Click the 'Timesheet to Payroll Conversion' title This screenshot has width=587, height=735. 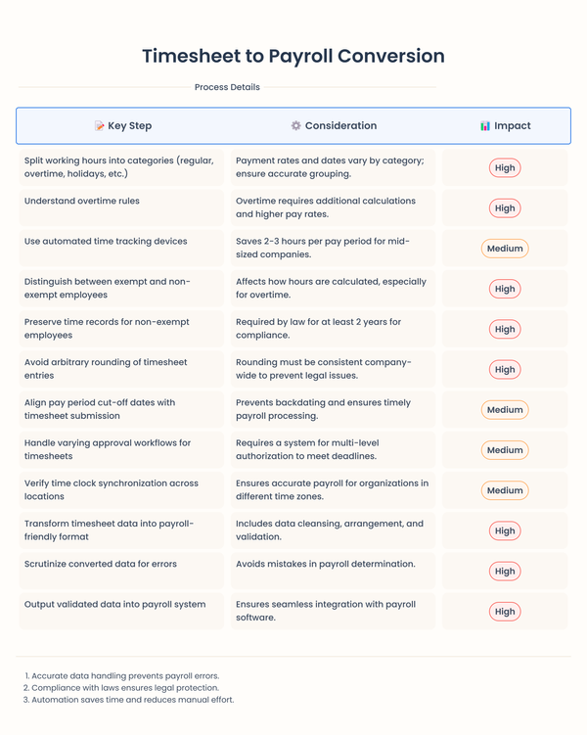[x=293, y=56]
